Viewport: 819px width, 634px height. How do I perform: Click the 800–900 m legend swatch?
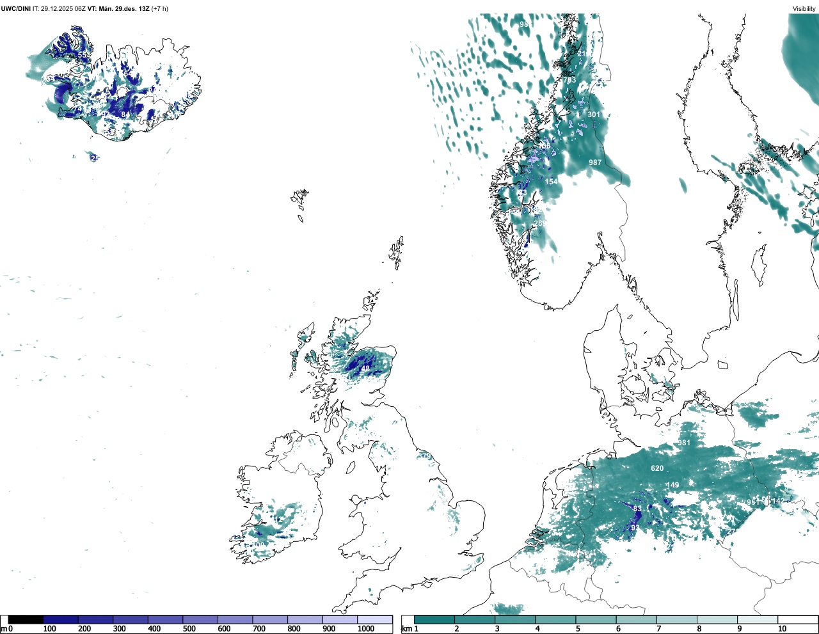coord(305,619)
